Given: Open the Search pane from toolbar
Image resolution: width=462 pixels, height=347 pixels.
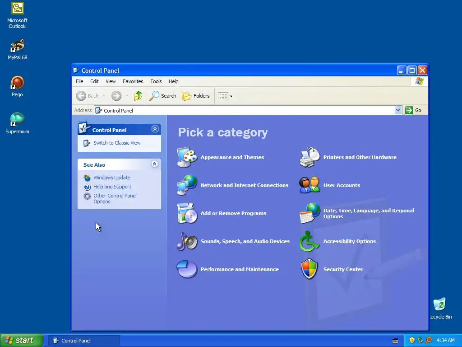Looking at the screenshot, I should click(162, 96).
